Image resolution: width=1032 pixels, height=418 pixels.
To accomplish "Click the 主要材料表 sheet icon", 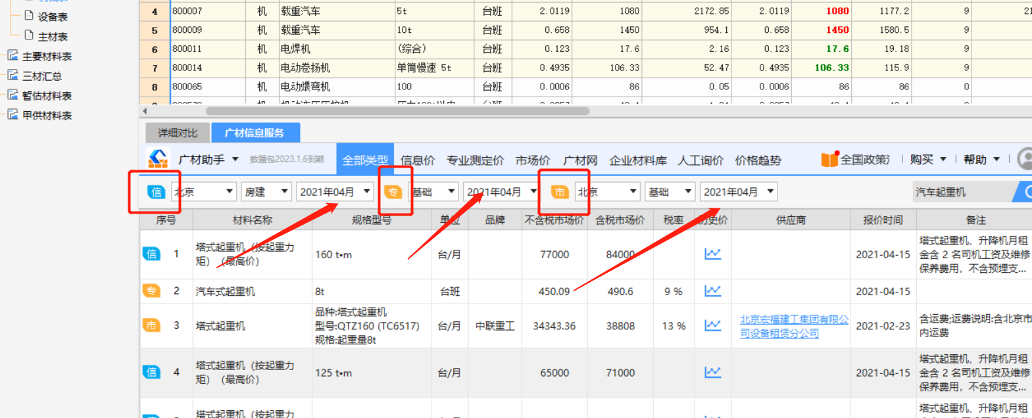I will (x=12, y=56).
